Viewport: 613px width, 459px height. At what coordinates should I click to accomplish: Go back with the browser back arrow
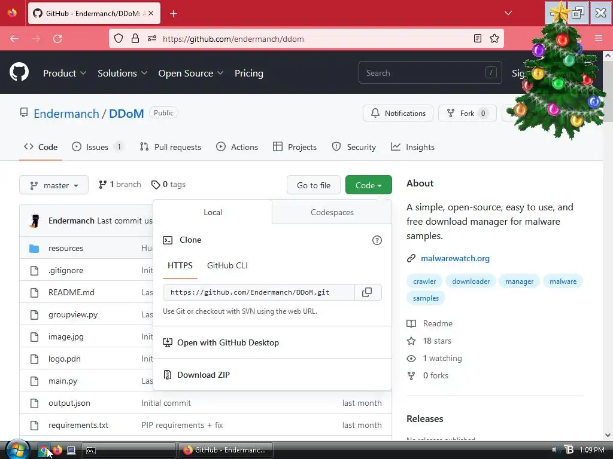pos(14,39)
